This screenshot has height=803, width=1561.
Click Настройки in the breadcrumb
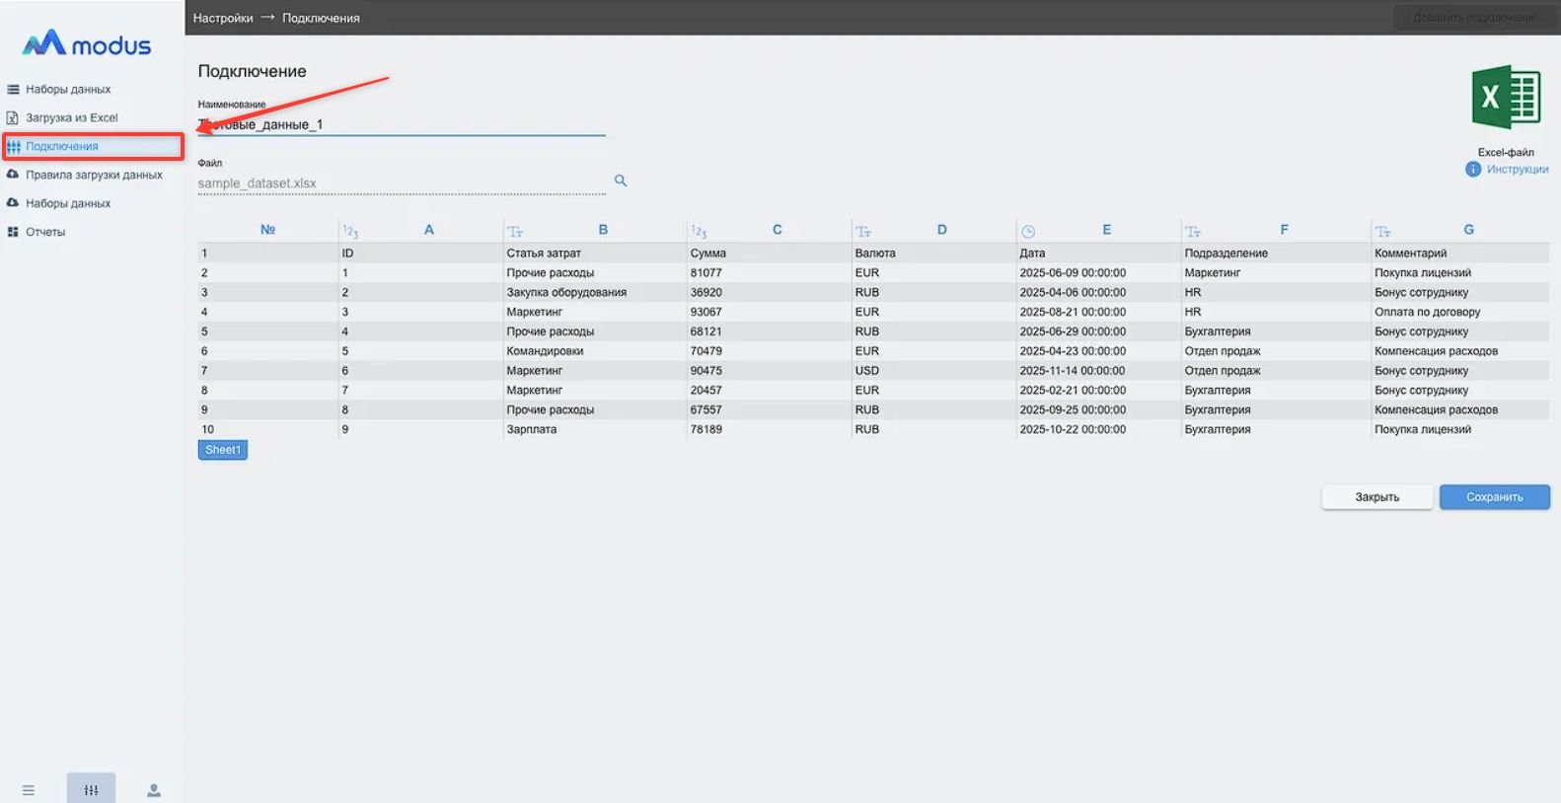(x=223, y=18)
